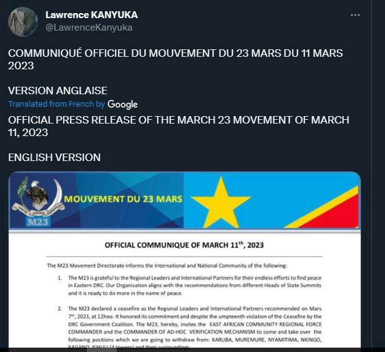Open the attached communique image by its white page area

pyautogui.click(x=185, y=290)
